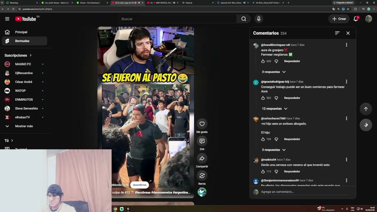Expand Mostrar más in subscriptions list
The image size is (377, 212).
[24, 126]
